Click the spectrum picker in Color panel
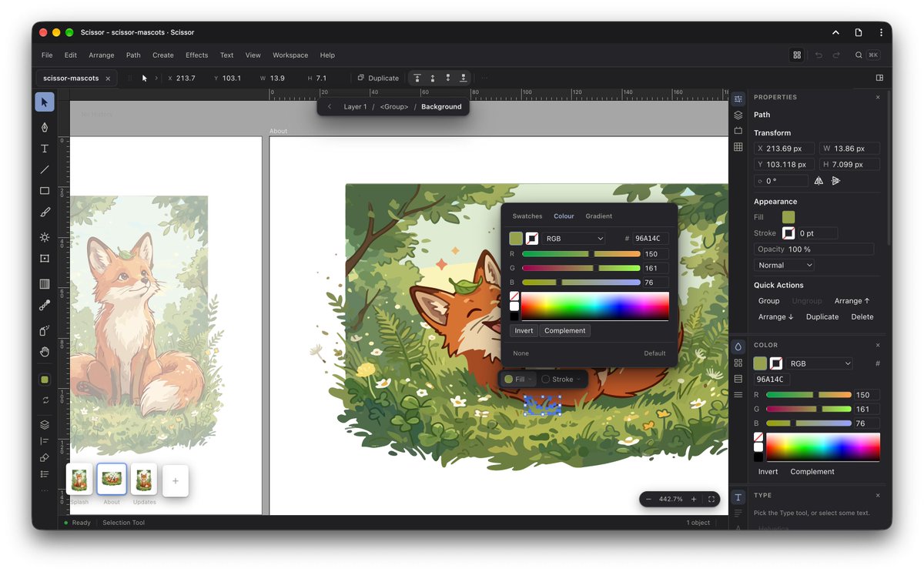This screenshot has width=924, height=572. 822,447
